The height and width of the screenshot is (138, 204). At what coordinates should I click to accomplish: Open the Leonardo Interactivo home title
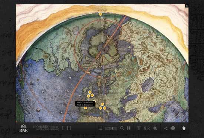(x=41, y=128)
